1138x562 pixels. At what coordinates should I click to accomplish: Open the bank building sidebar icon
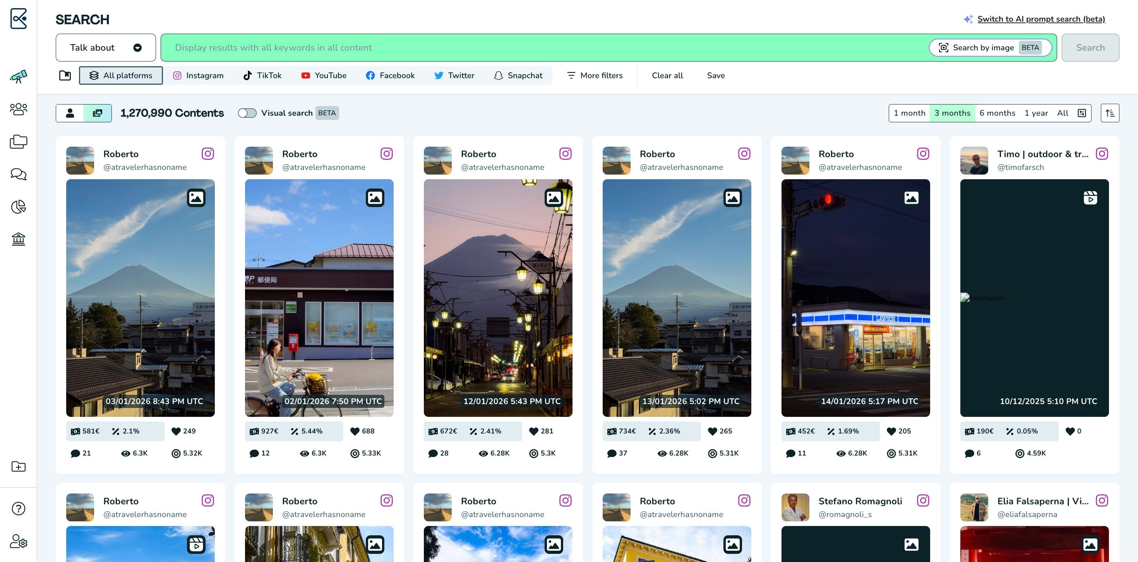(19, 239)
